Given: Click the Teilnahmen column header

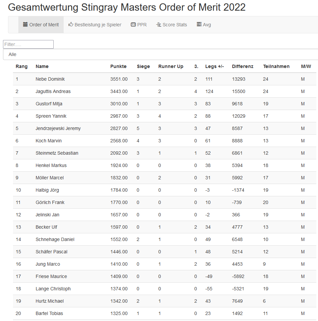Looking at the screenshot, I should [276, 66].
